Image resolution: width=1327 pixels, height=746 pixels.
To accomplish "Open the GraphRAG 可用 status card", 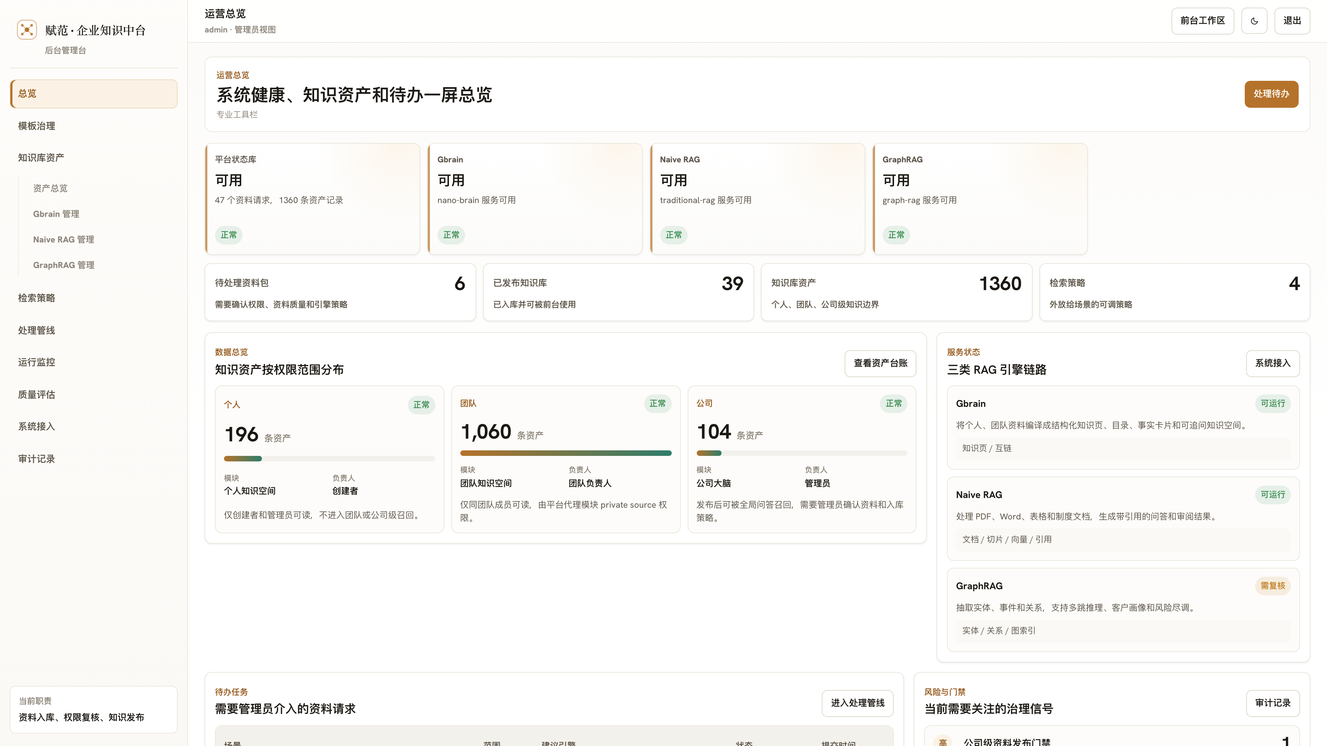I will pyautogui.click(x=980, y=199).
